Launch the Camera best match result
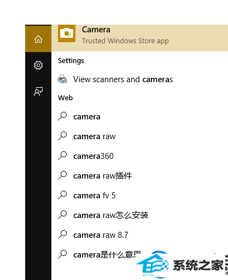Image resolution: width=228 pixels, height=280 pixels. (139, 38)
